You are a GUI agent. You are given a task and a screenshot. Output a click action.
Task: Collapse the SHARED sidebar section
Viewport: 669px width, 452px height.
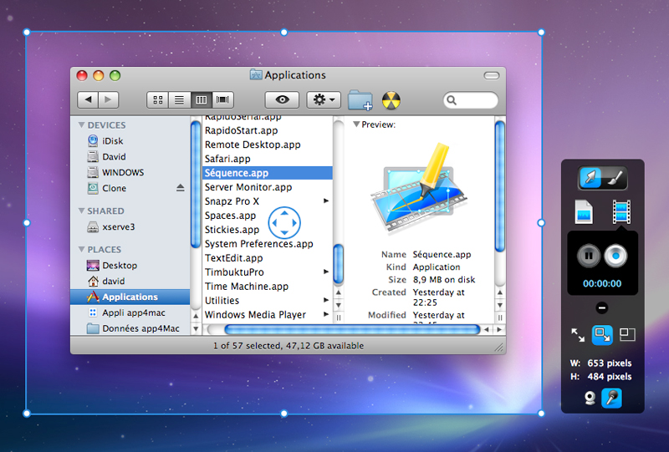click(81, 211)
